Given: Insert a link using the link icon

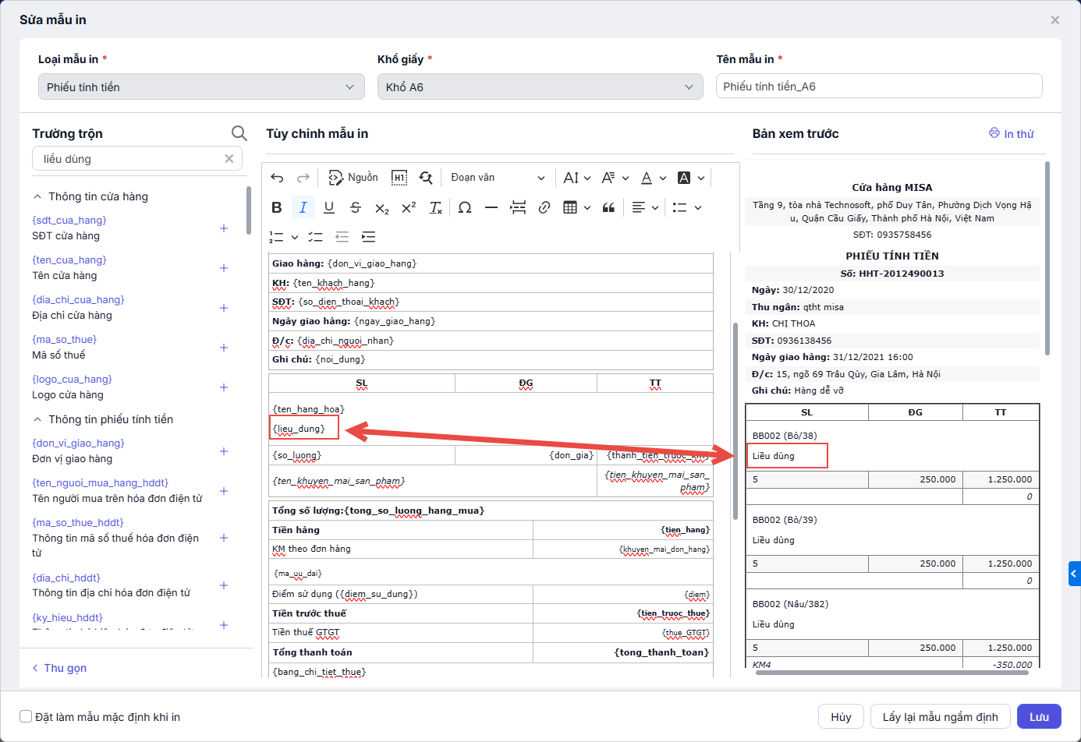Looking at the screenshot, I should [x=544, y=207].
